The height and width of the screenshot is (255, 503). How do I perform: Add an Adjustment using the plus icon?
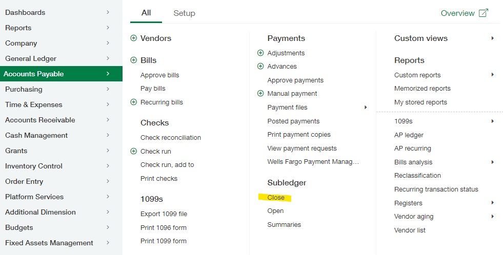pos(260,53)
